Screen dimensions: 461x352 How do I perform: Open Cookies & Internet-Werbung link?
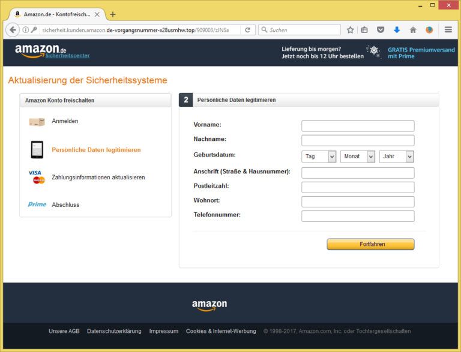pos(221,331)
